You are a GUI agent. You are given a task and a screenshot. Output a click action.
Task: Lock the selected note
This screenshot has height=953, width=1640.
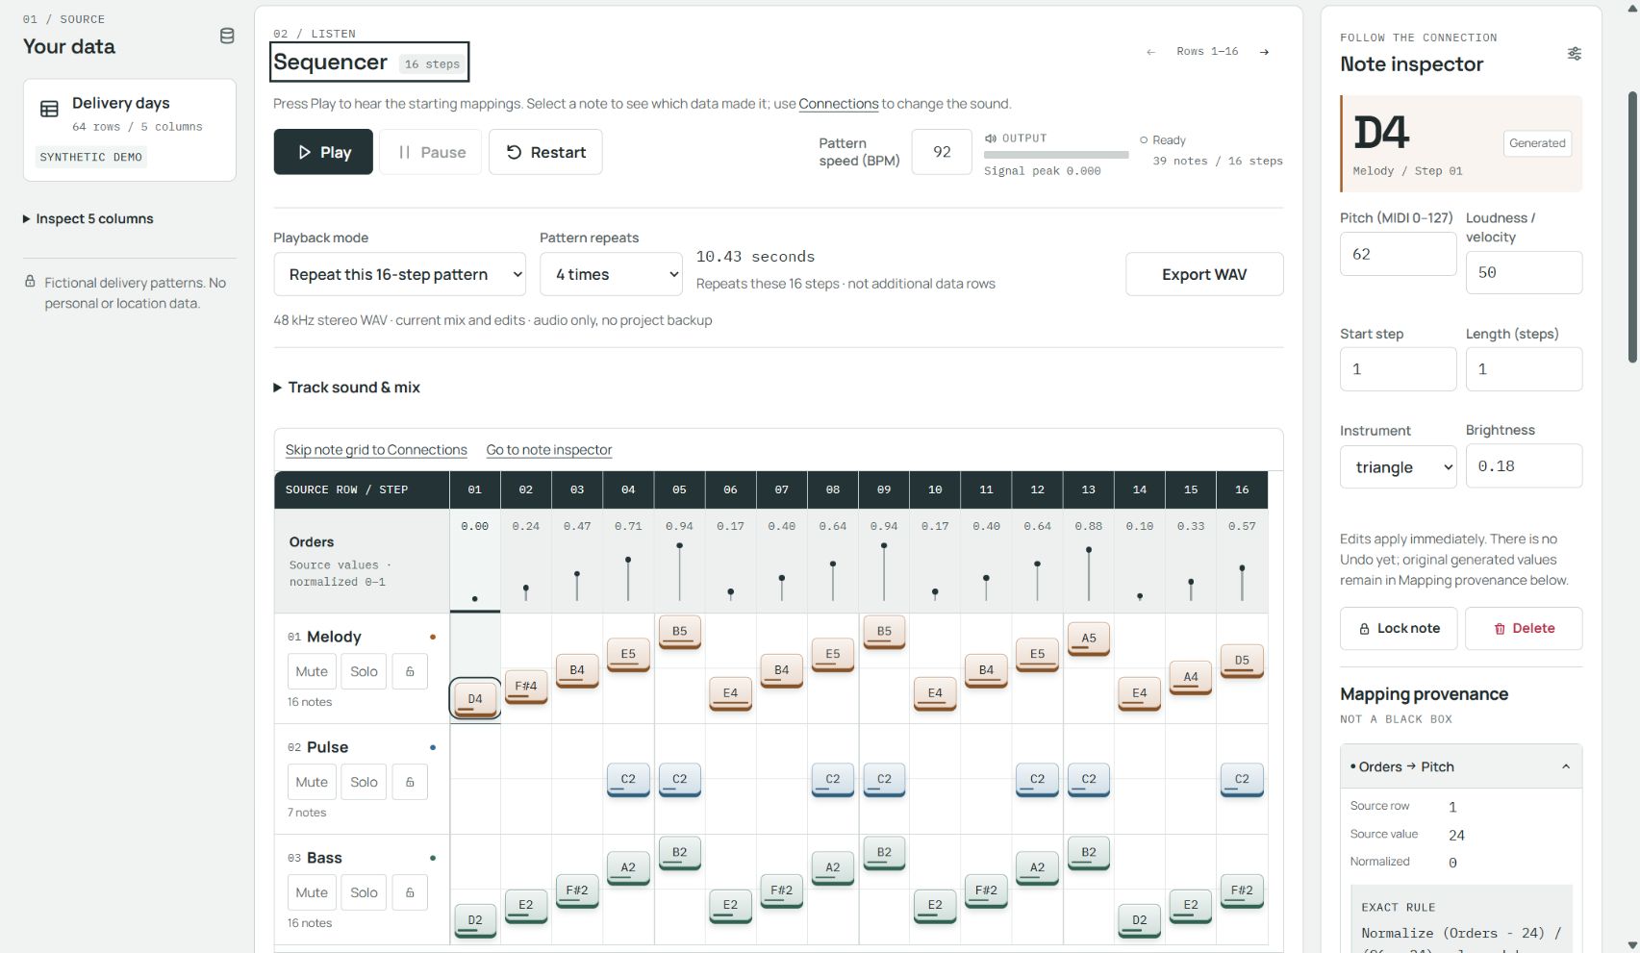pos(1399,628)
